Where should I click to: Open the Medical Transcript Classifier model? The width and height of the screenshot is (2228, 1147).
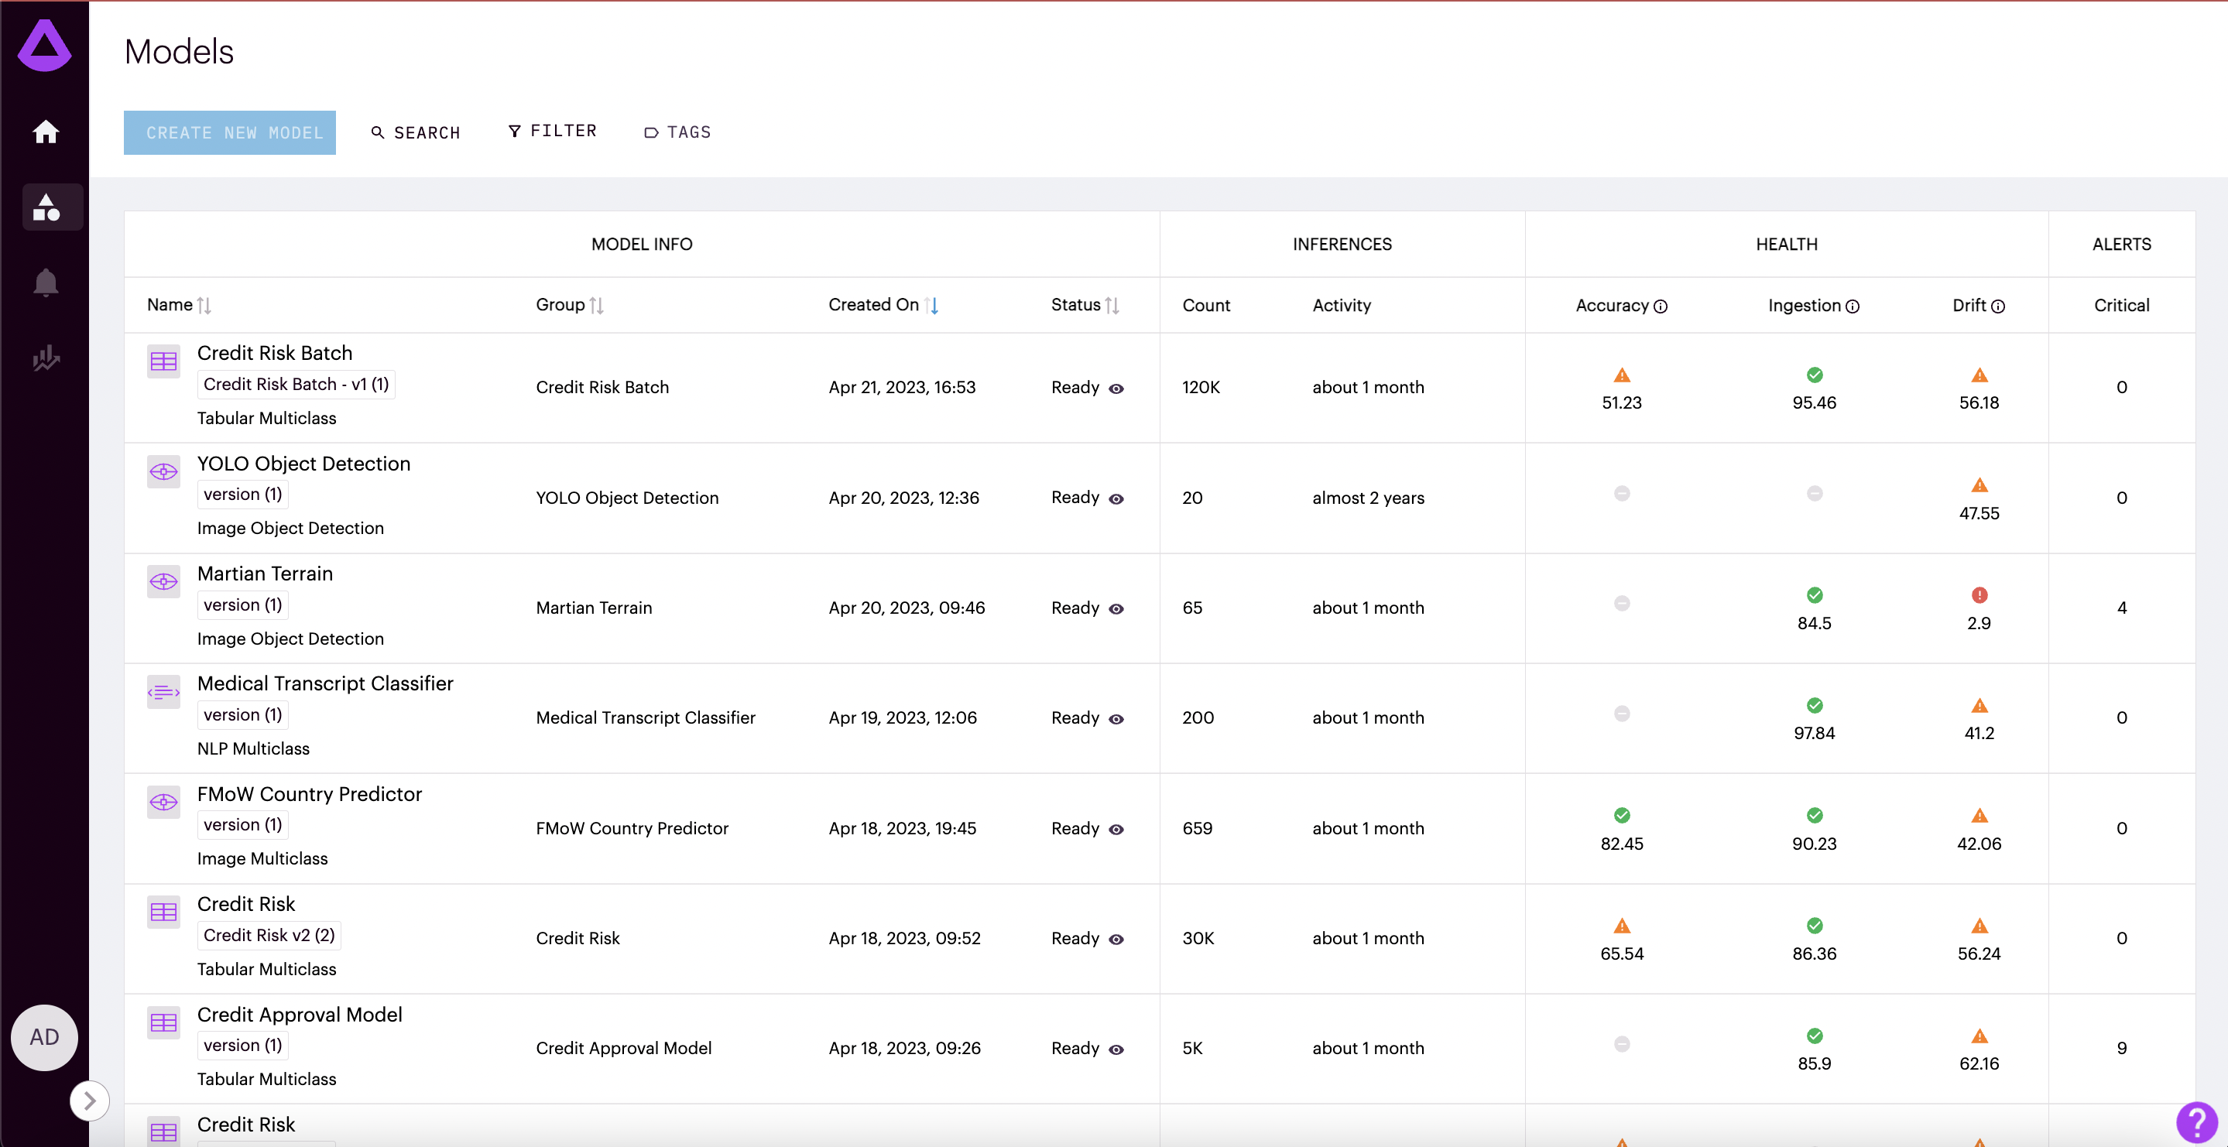point(324,683)
